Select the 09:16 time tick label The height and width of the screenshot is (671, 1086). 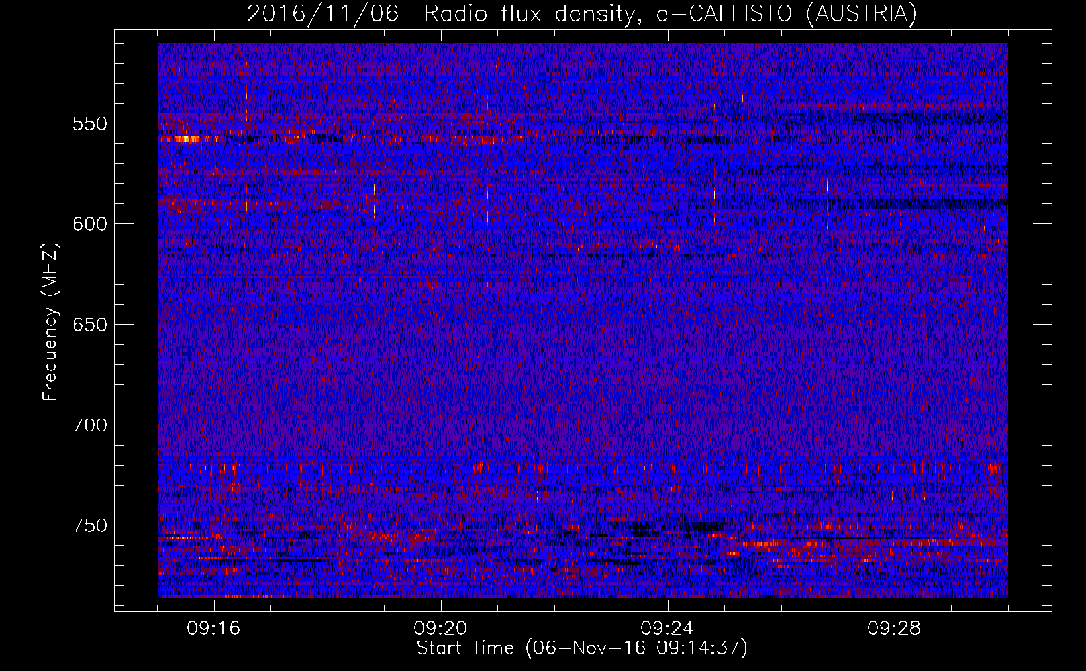tap(213, 629)
